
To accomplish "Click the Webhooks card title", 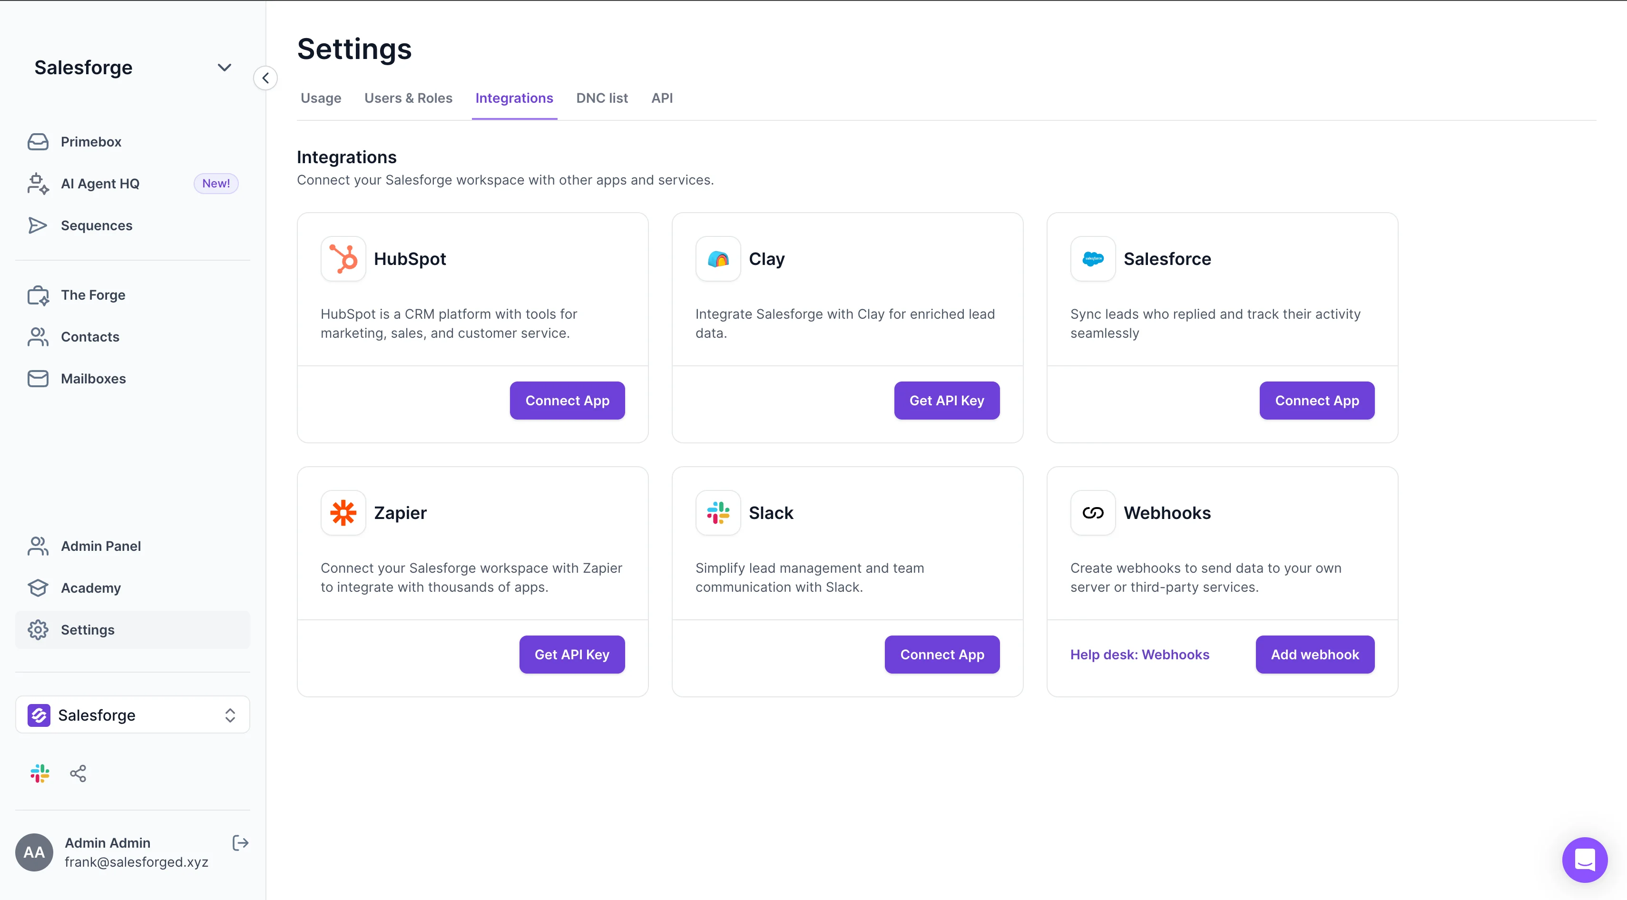I will (1167, 513).
